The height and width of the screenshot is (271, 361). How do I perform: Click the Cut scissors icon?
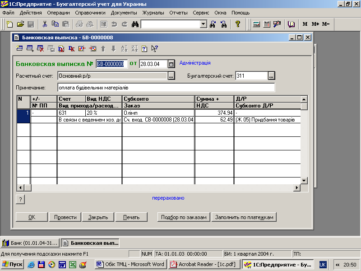(45, 24)
